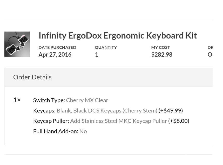Select the $282.98 cost amount
This screenshot has width=223, height=165.
[161, 55]
